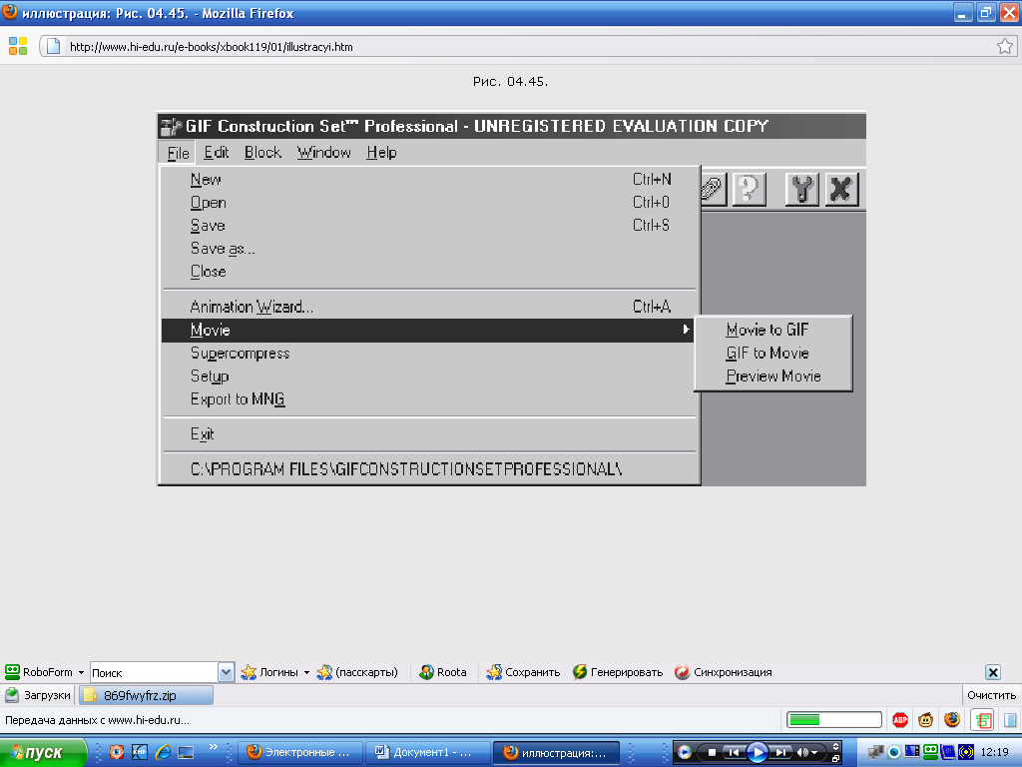Viewport: 1022px width, 767px height.
Task: Click the media player play button
Action: pos(757,752)
